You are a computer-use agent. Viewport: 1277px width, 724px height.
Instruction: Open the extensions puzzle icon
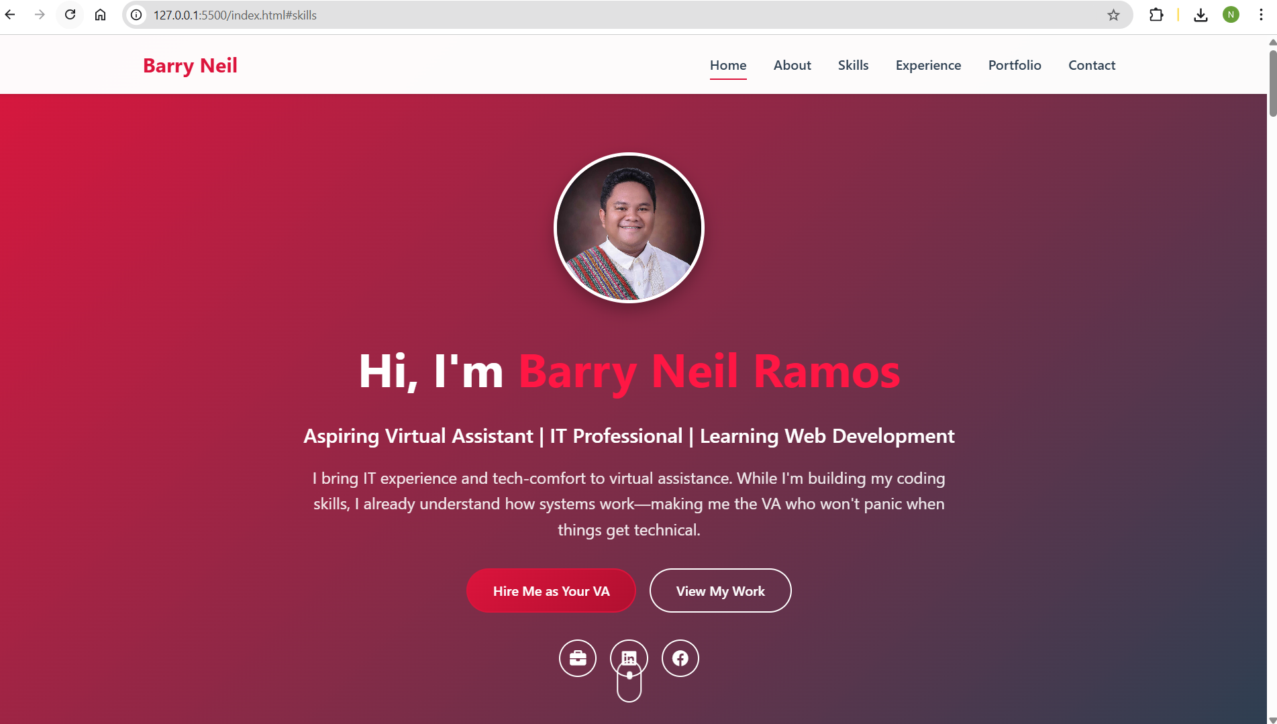click(x=1156, y=15)
